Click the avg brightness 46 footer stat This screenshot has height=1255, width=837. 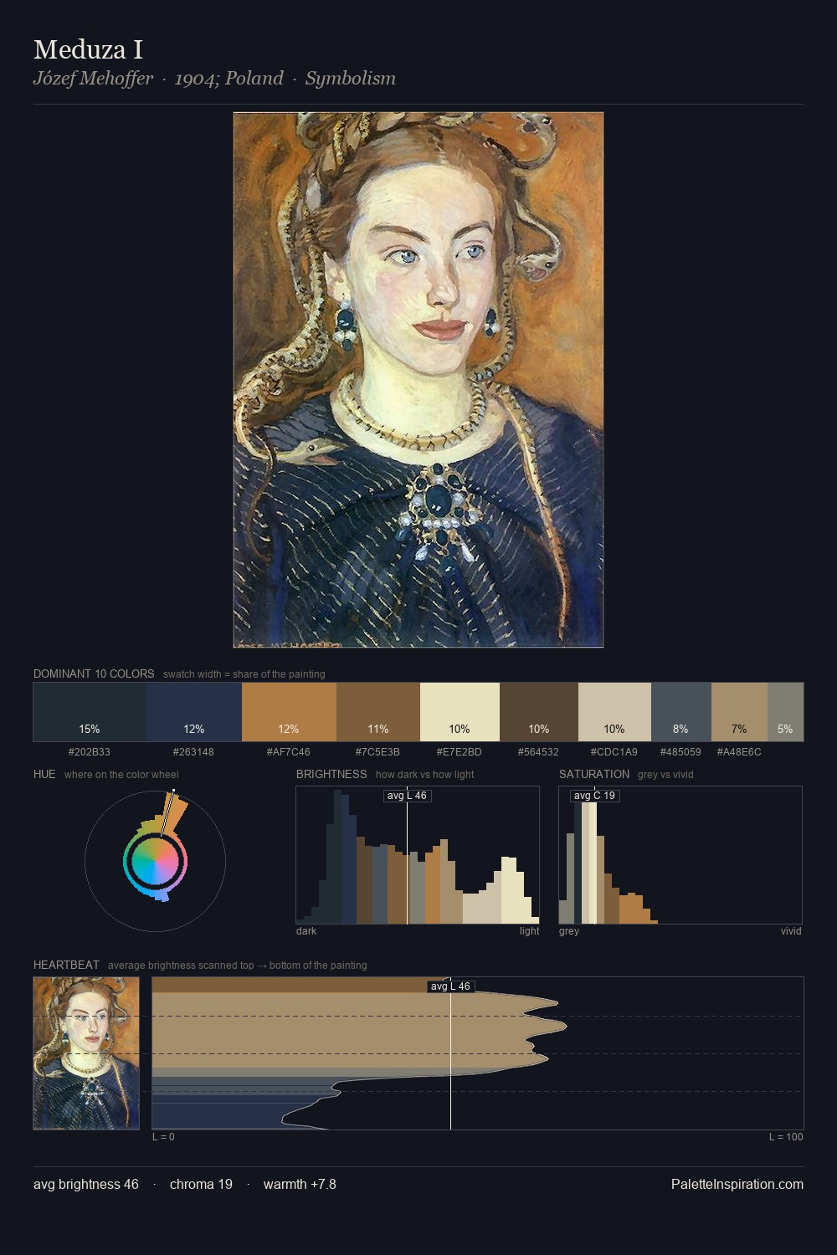tap(86, 1184)
